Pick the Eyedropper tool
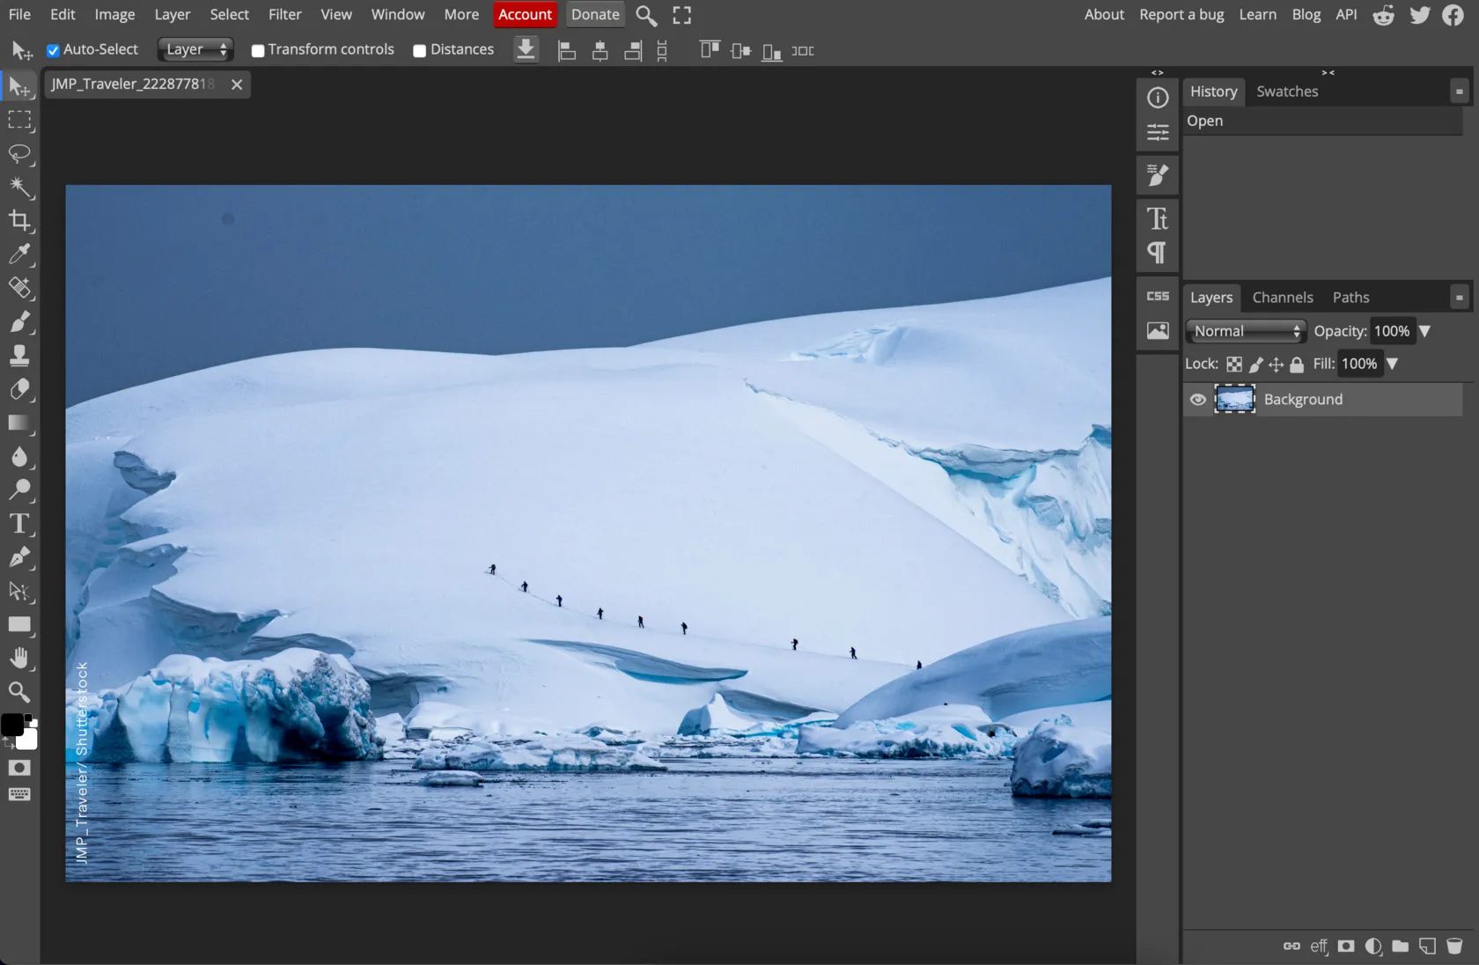This screenshot has width=1479, height=965. (x=19, y=254)
